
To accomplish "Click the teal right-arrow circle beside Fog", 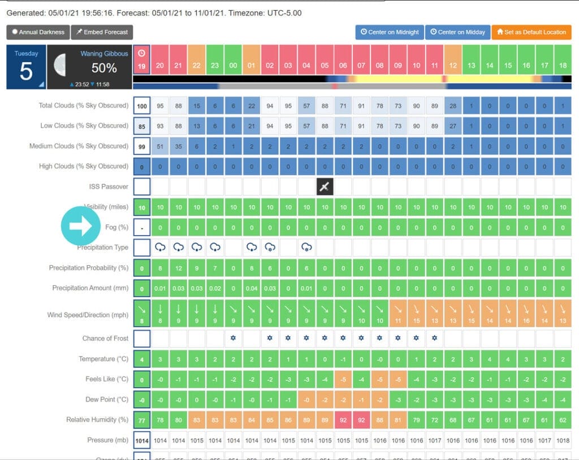I will coord(80,227).
